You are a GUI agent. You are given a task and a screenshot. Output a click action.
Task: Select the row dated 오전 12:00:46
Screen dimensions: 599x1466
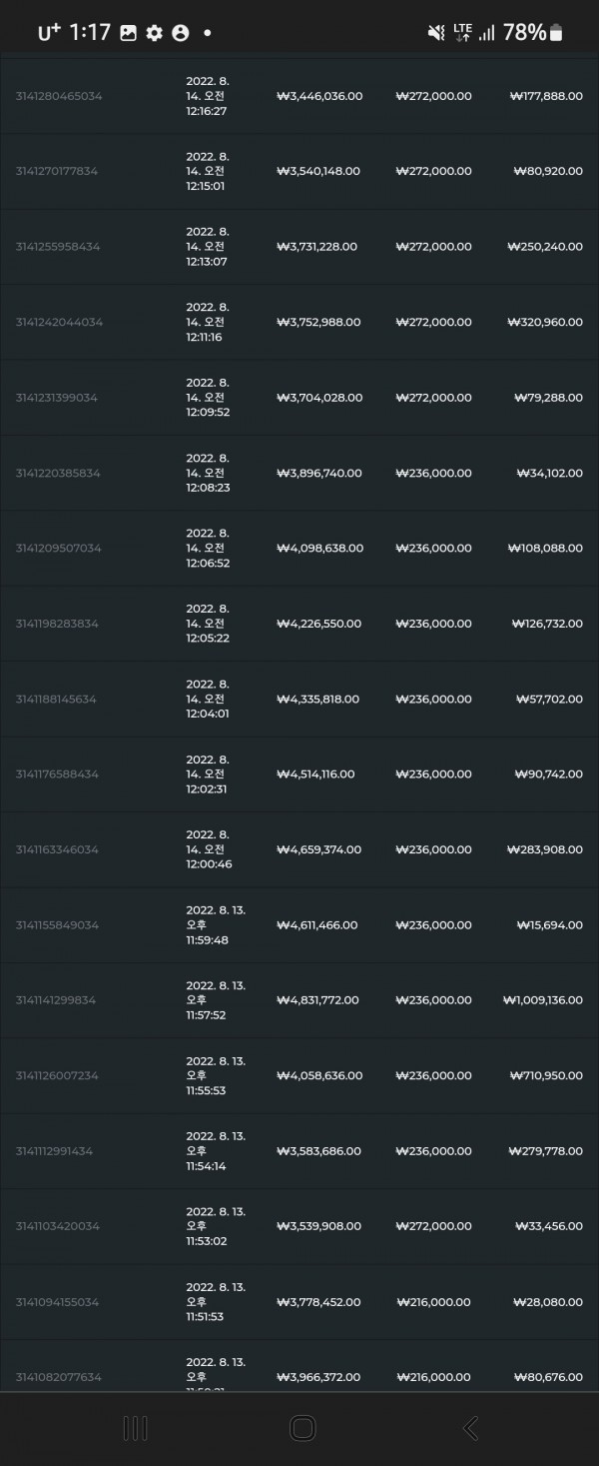tap(299, 849)
